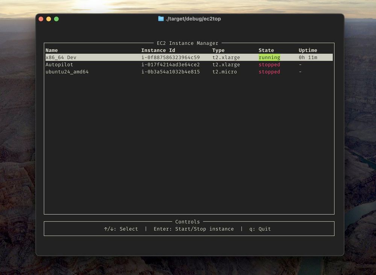Select the ubuntu24_amd64 instance name

(x=67, y=72)
